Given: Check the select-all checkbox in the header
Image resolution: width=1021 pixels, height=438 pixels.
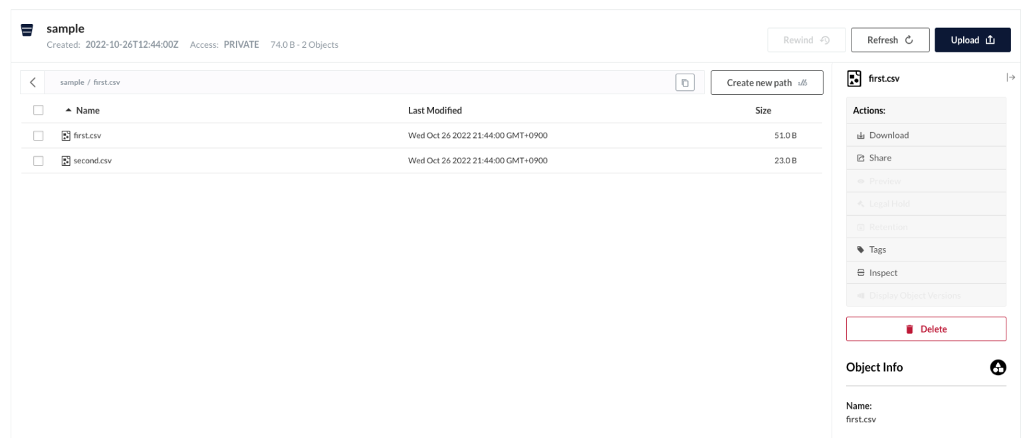Looking at the screenshot, I should point(37,110).
